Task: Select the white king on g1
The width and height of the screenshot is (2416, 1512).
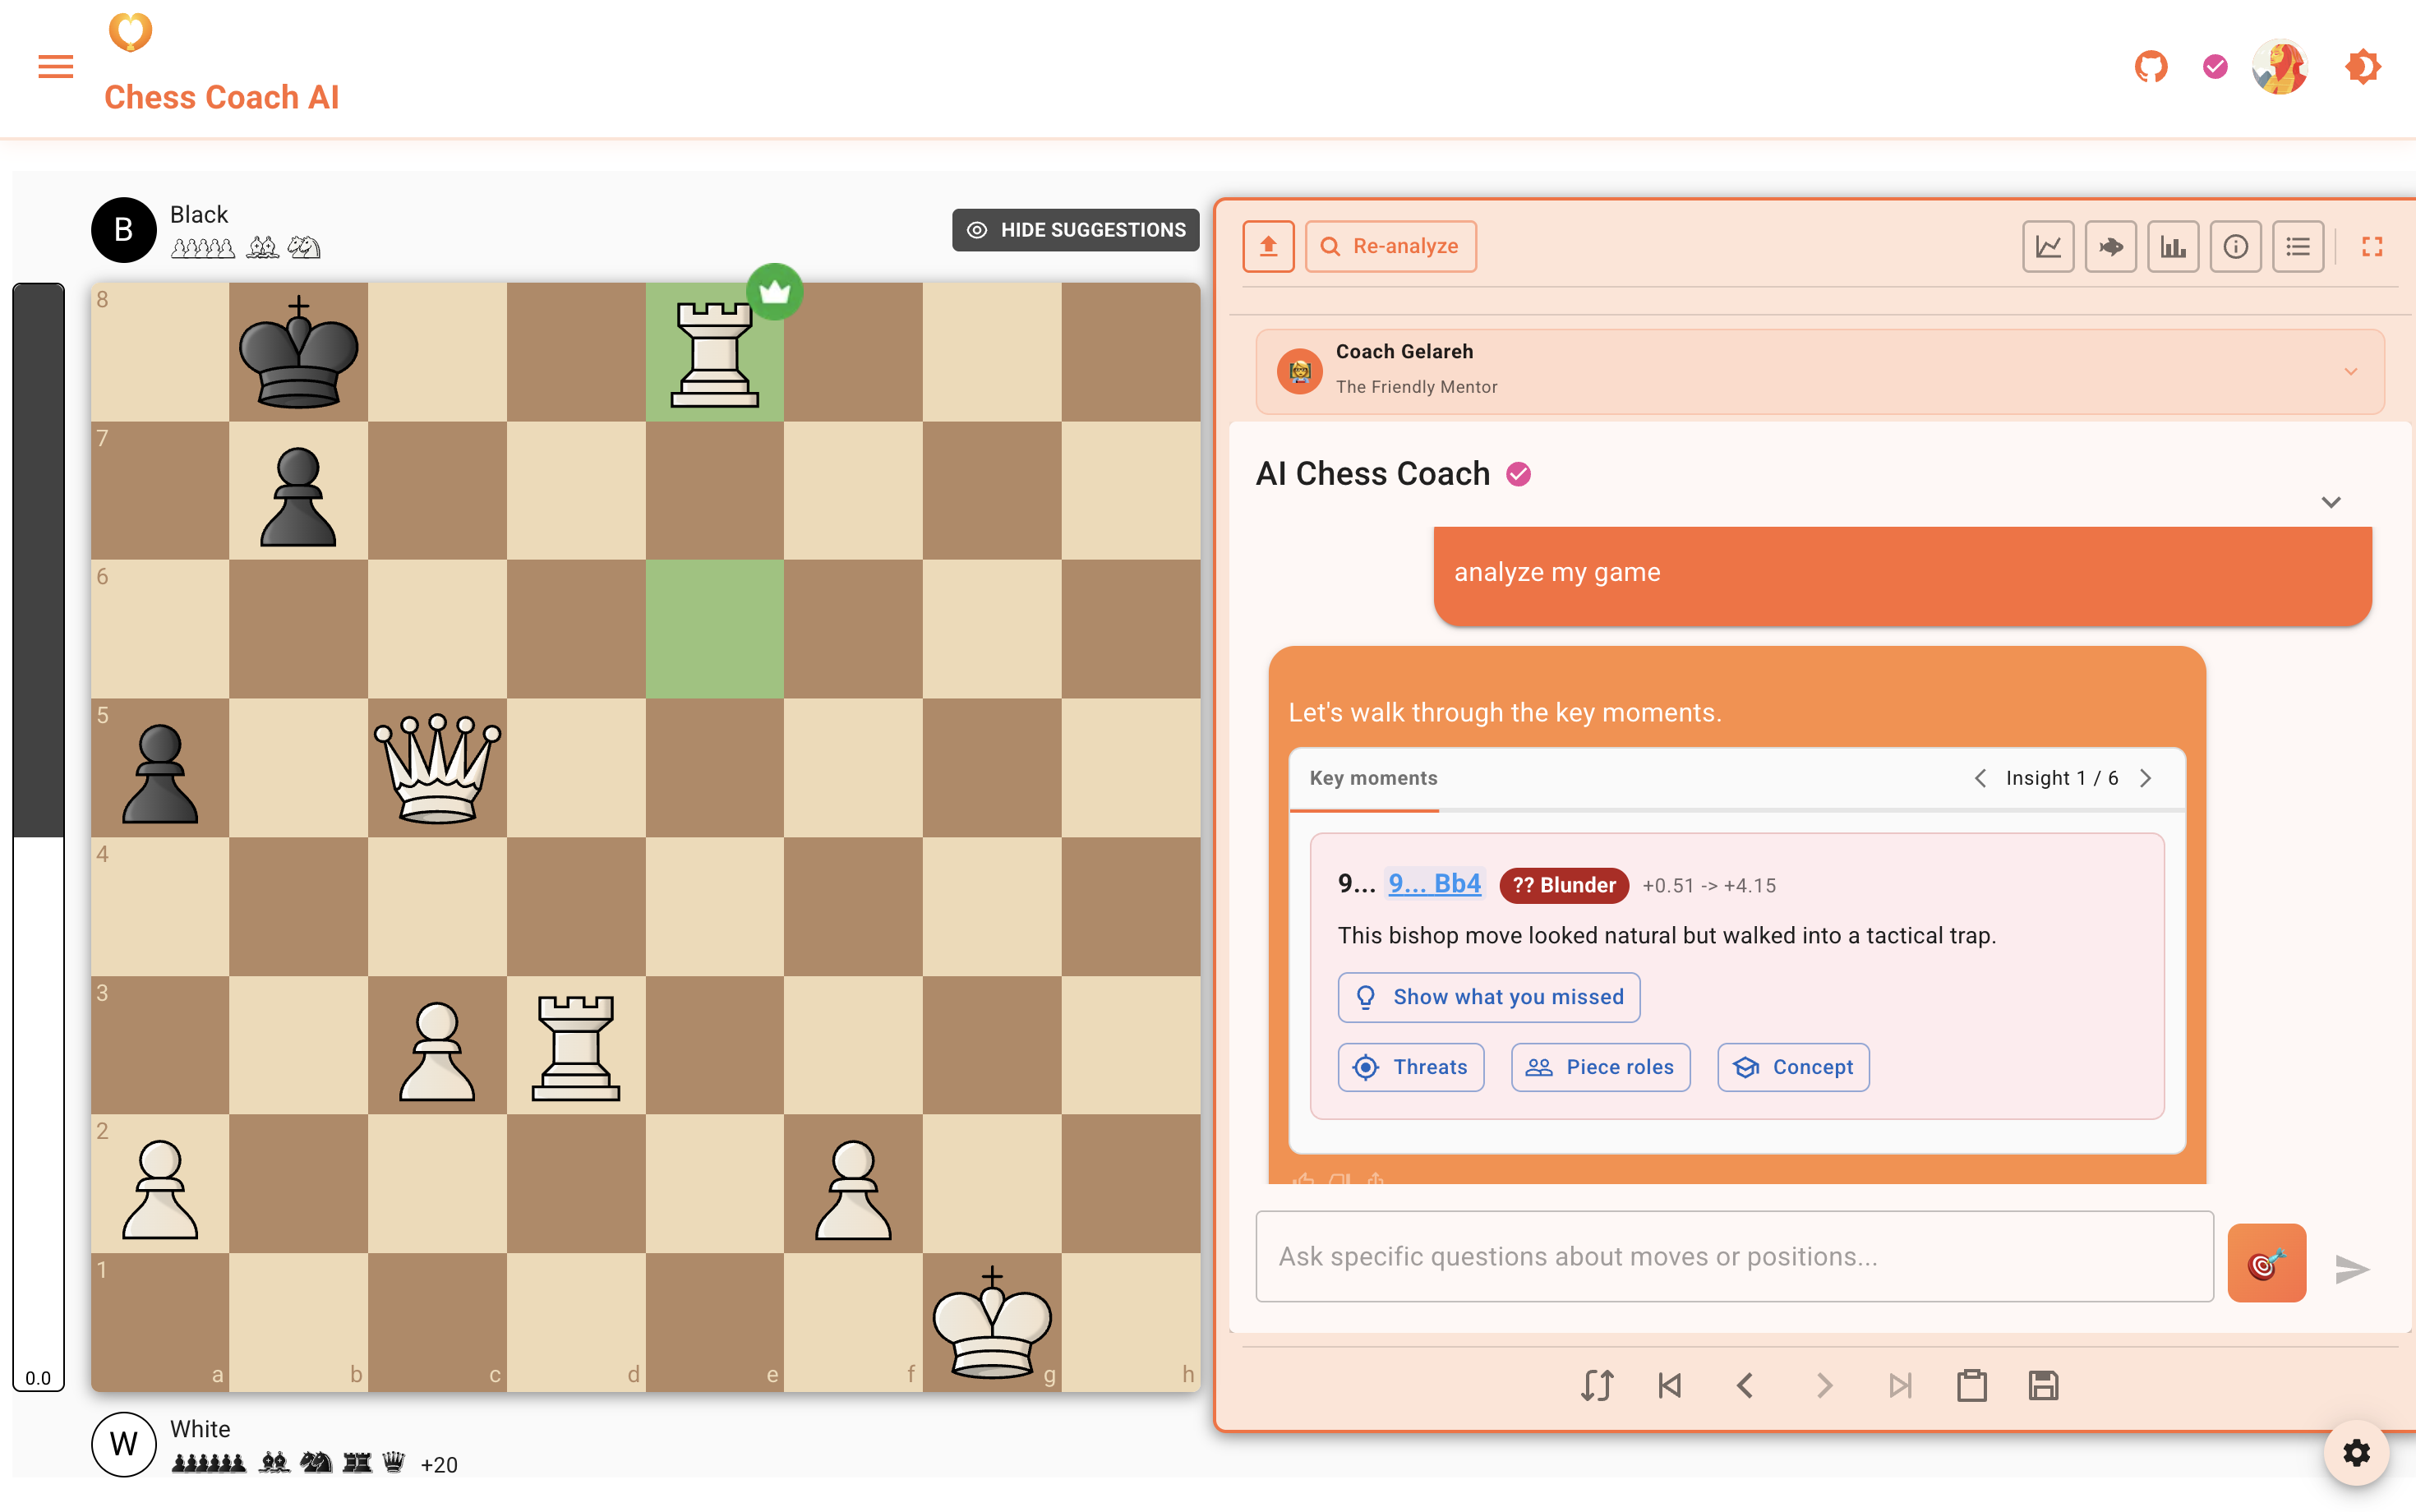Action: tap(992, 1322)
